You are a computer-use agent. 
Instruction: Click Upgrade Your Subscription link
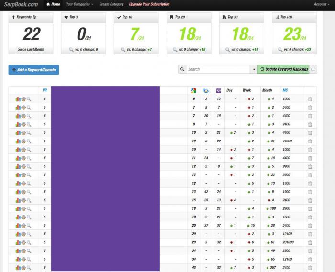pos(149,4)
